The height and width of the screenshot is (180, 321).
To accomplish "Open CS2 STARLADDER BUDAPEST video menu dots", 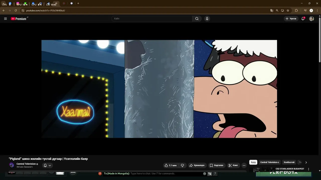I will [308, 169].
